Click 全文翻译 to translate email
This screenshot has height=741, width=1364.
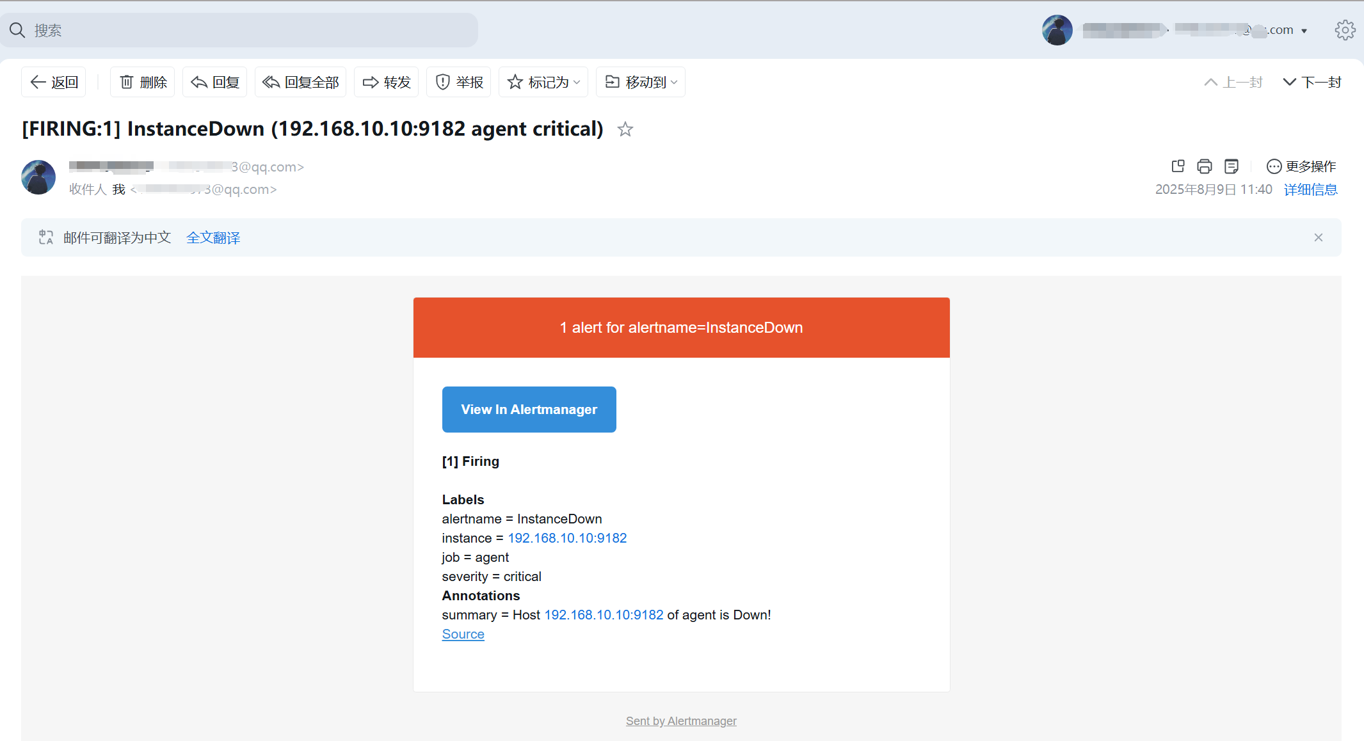[x=213, y=237]
